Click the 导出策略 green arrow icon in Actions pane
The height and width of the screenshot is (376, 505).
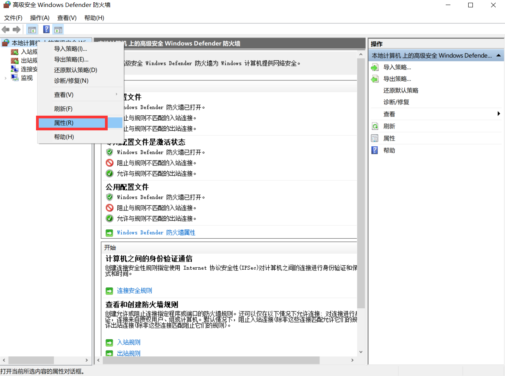click(x=374, y=79)
